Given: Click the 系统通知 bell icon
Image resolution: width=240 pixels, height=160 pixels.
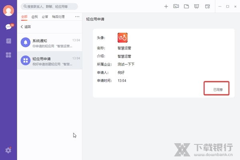Looking at the screenshot, I should 26,42.
